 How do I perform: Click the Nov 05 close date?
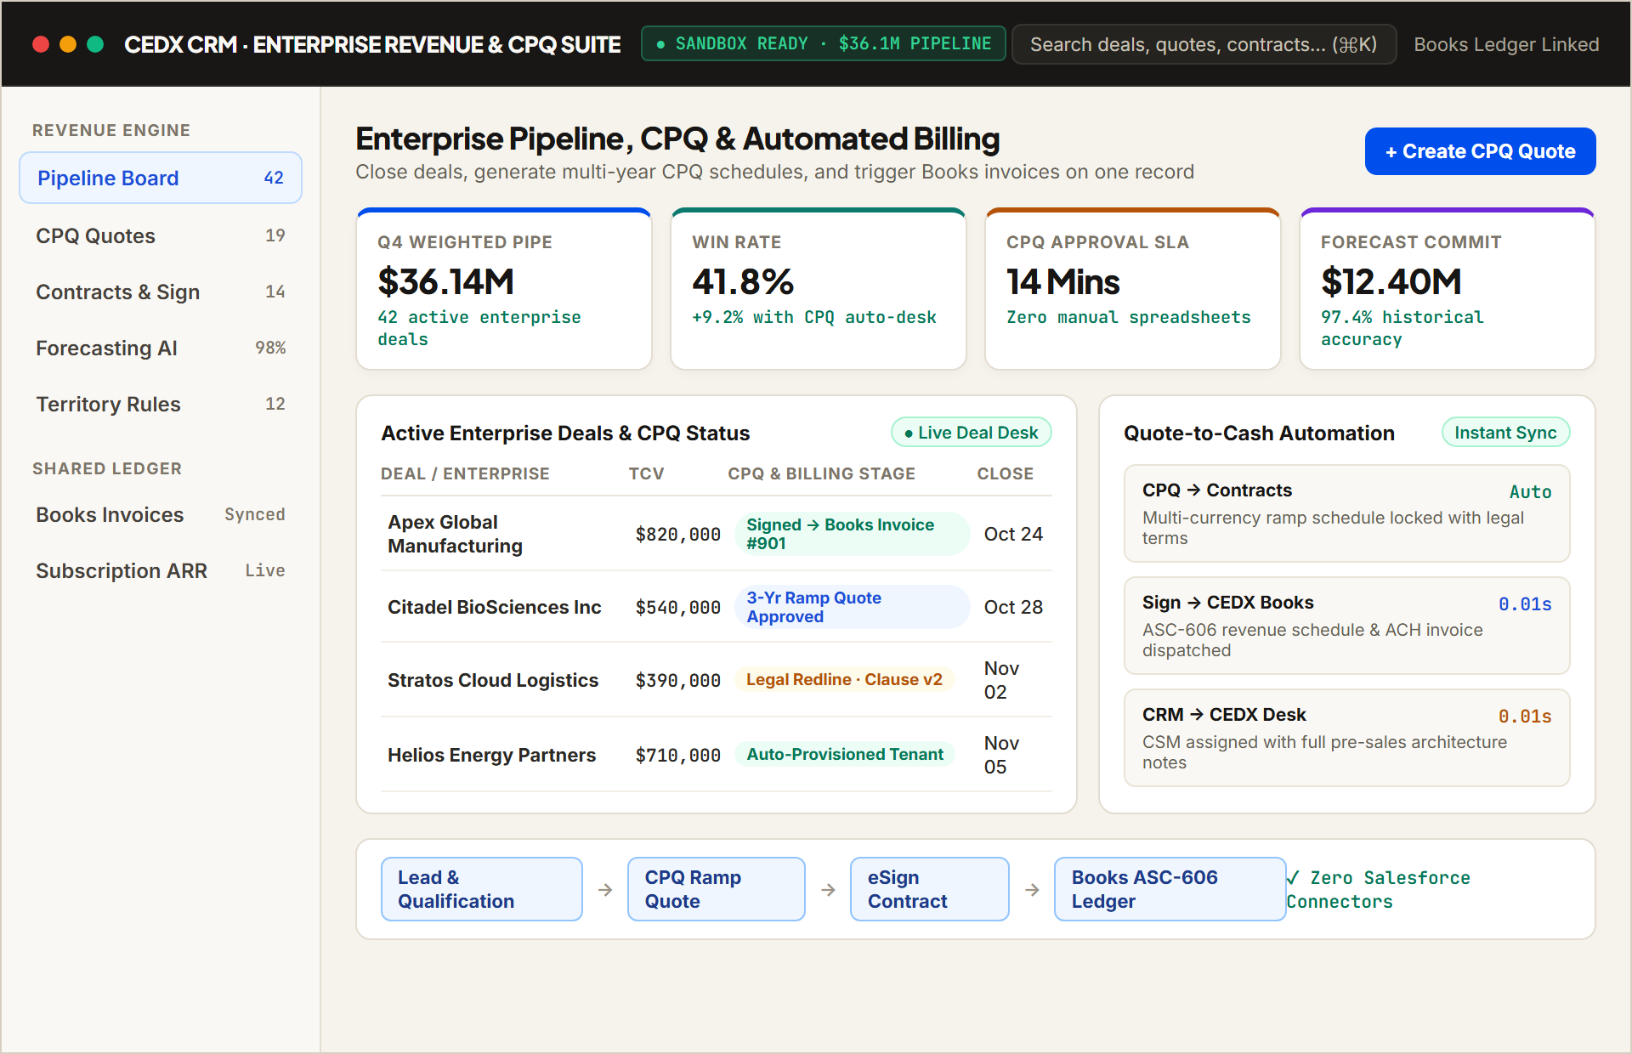1001,755
